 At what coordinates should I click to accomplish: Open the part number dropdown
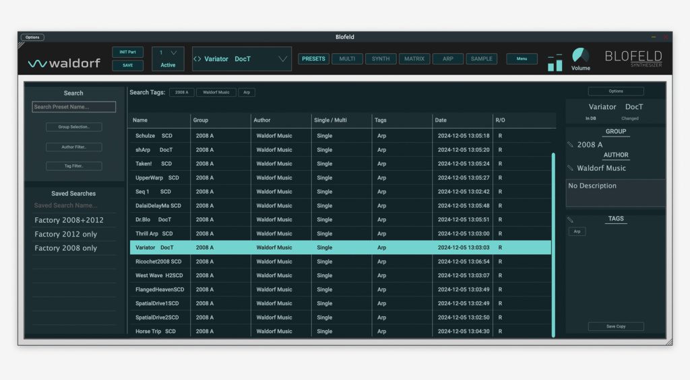click(x=168, y=52)
